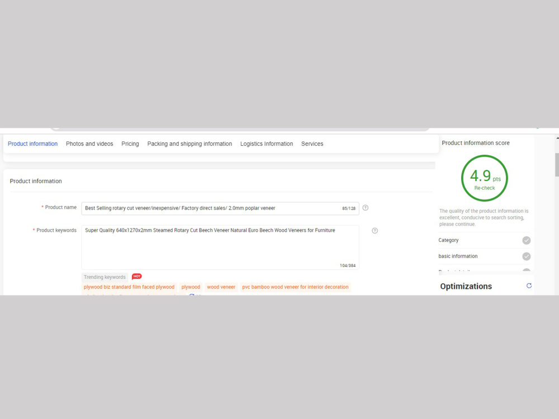The image size is (559, 419).
Task: Click the Category check mark icon
Action: 527,240
